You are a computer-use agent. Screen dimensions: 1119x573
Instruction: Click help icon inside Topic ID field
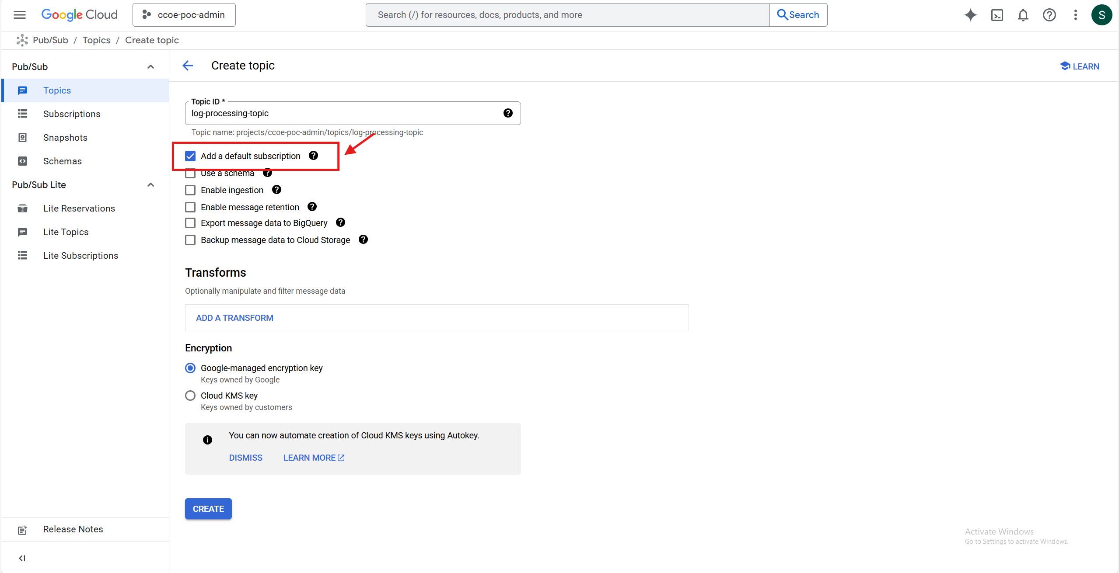coord(508,113)
